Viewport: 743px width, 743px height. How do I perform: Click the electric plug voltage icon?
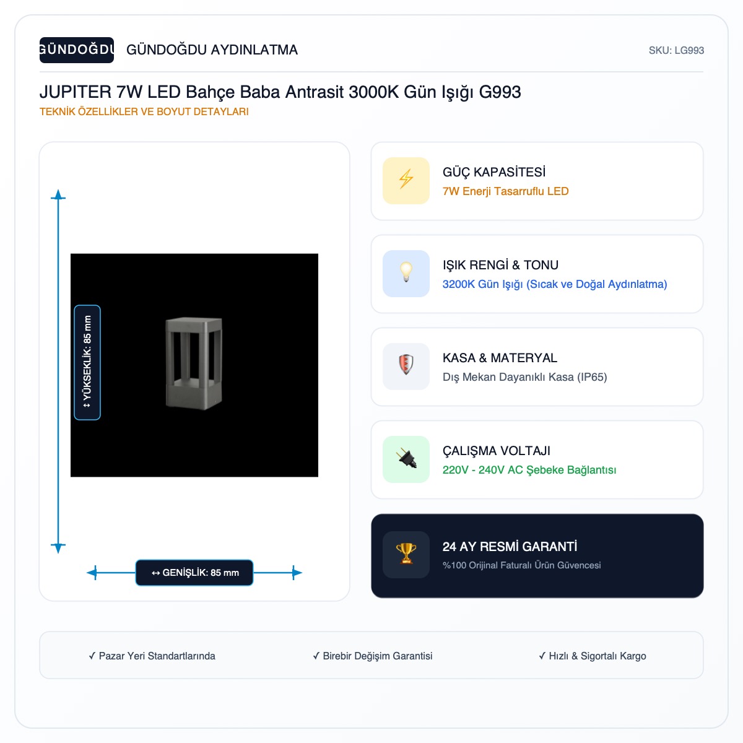pos(406,459)
